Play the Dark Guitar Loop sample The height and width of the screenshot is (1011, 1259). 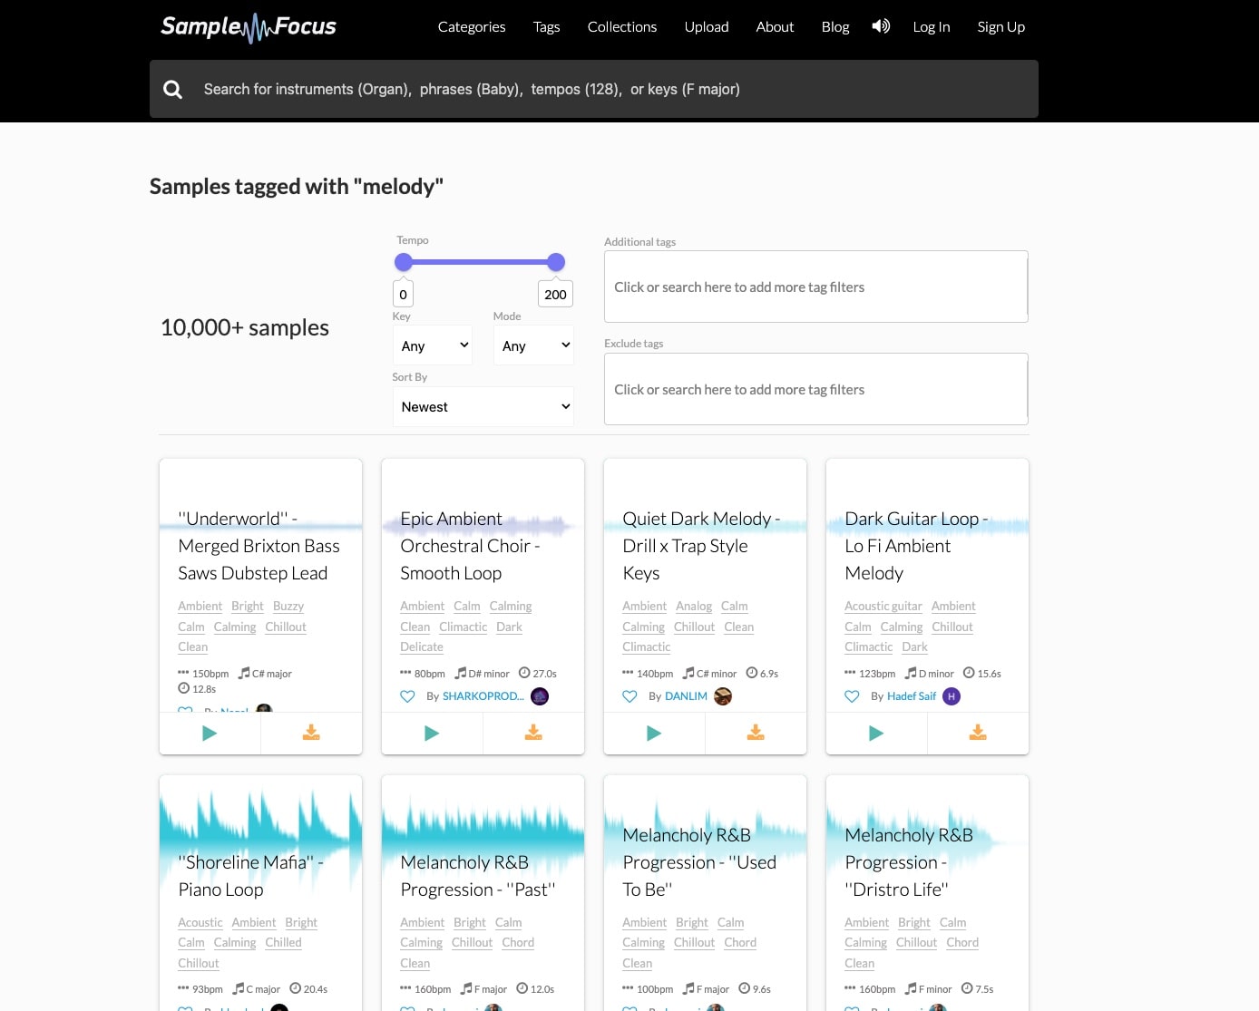(x=876, y=733)
